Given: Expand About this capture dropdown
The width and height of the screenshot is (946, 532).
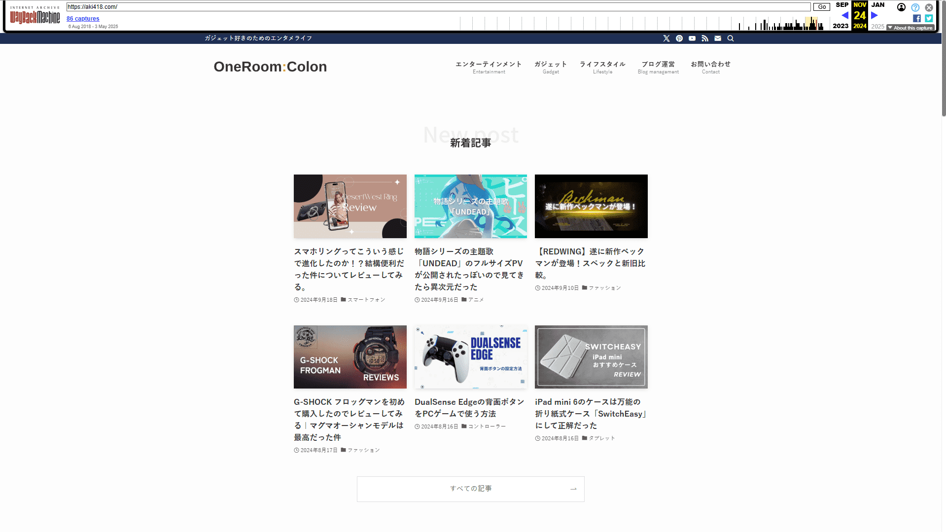Looking at the screenshot, I should click(911, 28).
